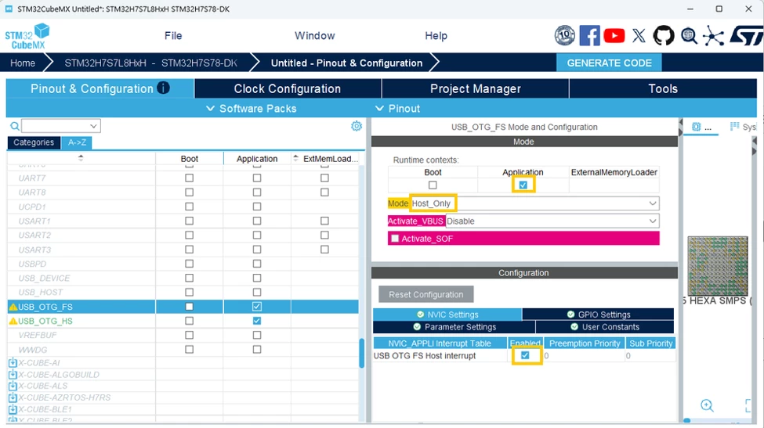Click the X-CUBE-ALGOBUILD download icon
The image size is (764, 428).
click(x=13, y=375)
